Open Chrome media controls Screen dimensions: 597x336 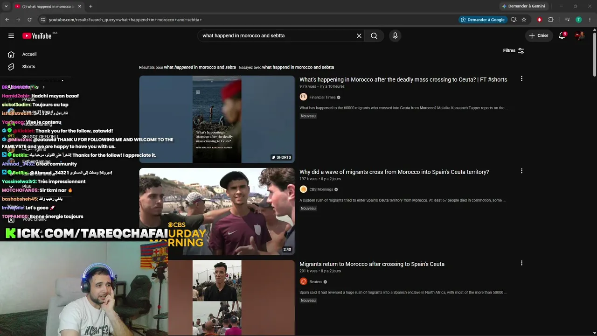[567, 20]
